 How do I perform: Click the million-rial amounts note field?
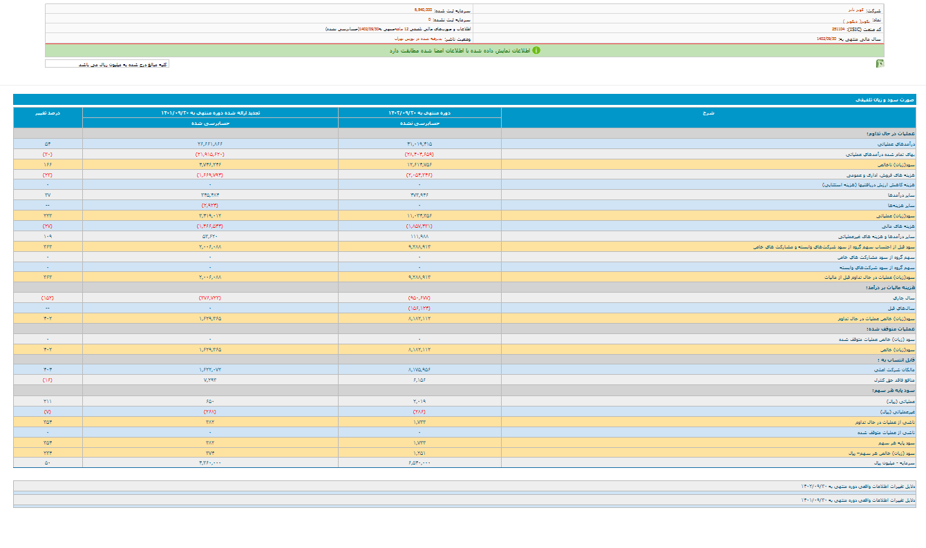(107, 64)
